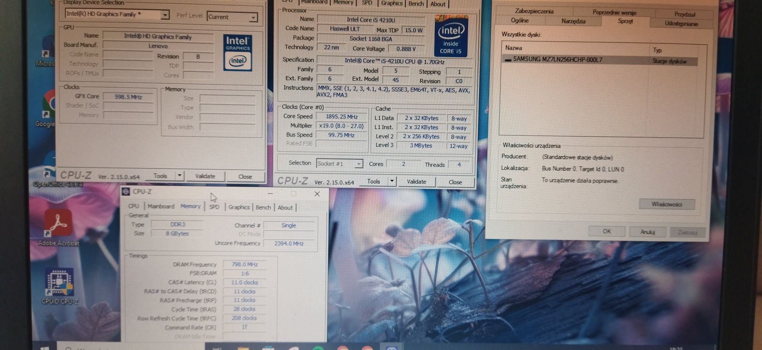Switch to the Udostępnianie tab

681,24
